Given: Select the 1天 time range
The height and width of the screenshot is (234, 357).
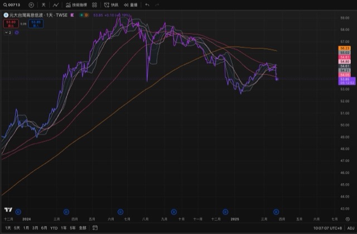Looking at the screenshot, I should tap(8, 228).
